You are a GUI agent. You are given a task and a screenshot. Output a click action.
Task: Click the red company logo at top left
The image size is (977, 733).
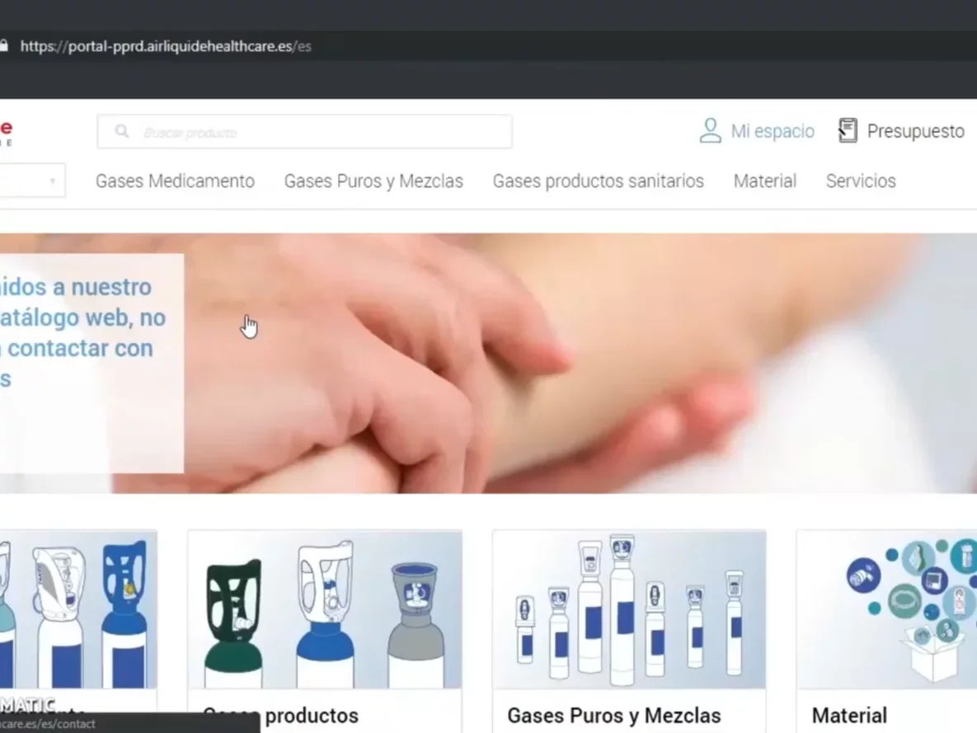click(5, 130)
